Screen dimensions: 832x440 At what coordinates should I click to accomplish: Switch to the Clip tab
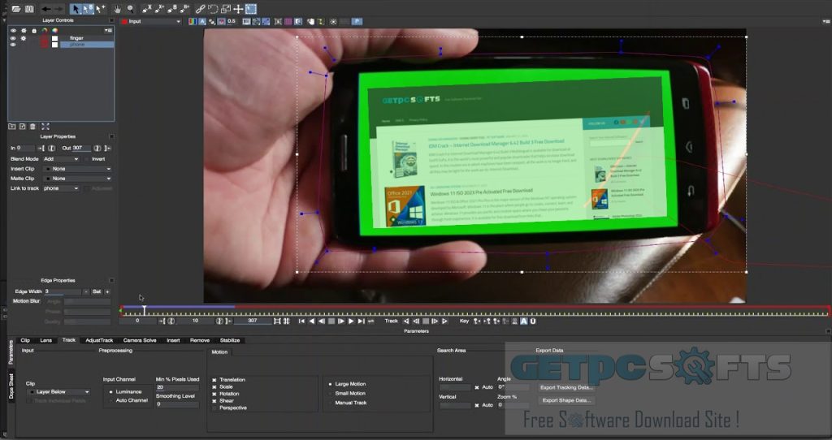click(x=25, y=340)
